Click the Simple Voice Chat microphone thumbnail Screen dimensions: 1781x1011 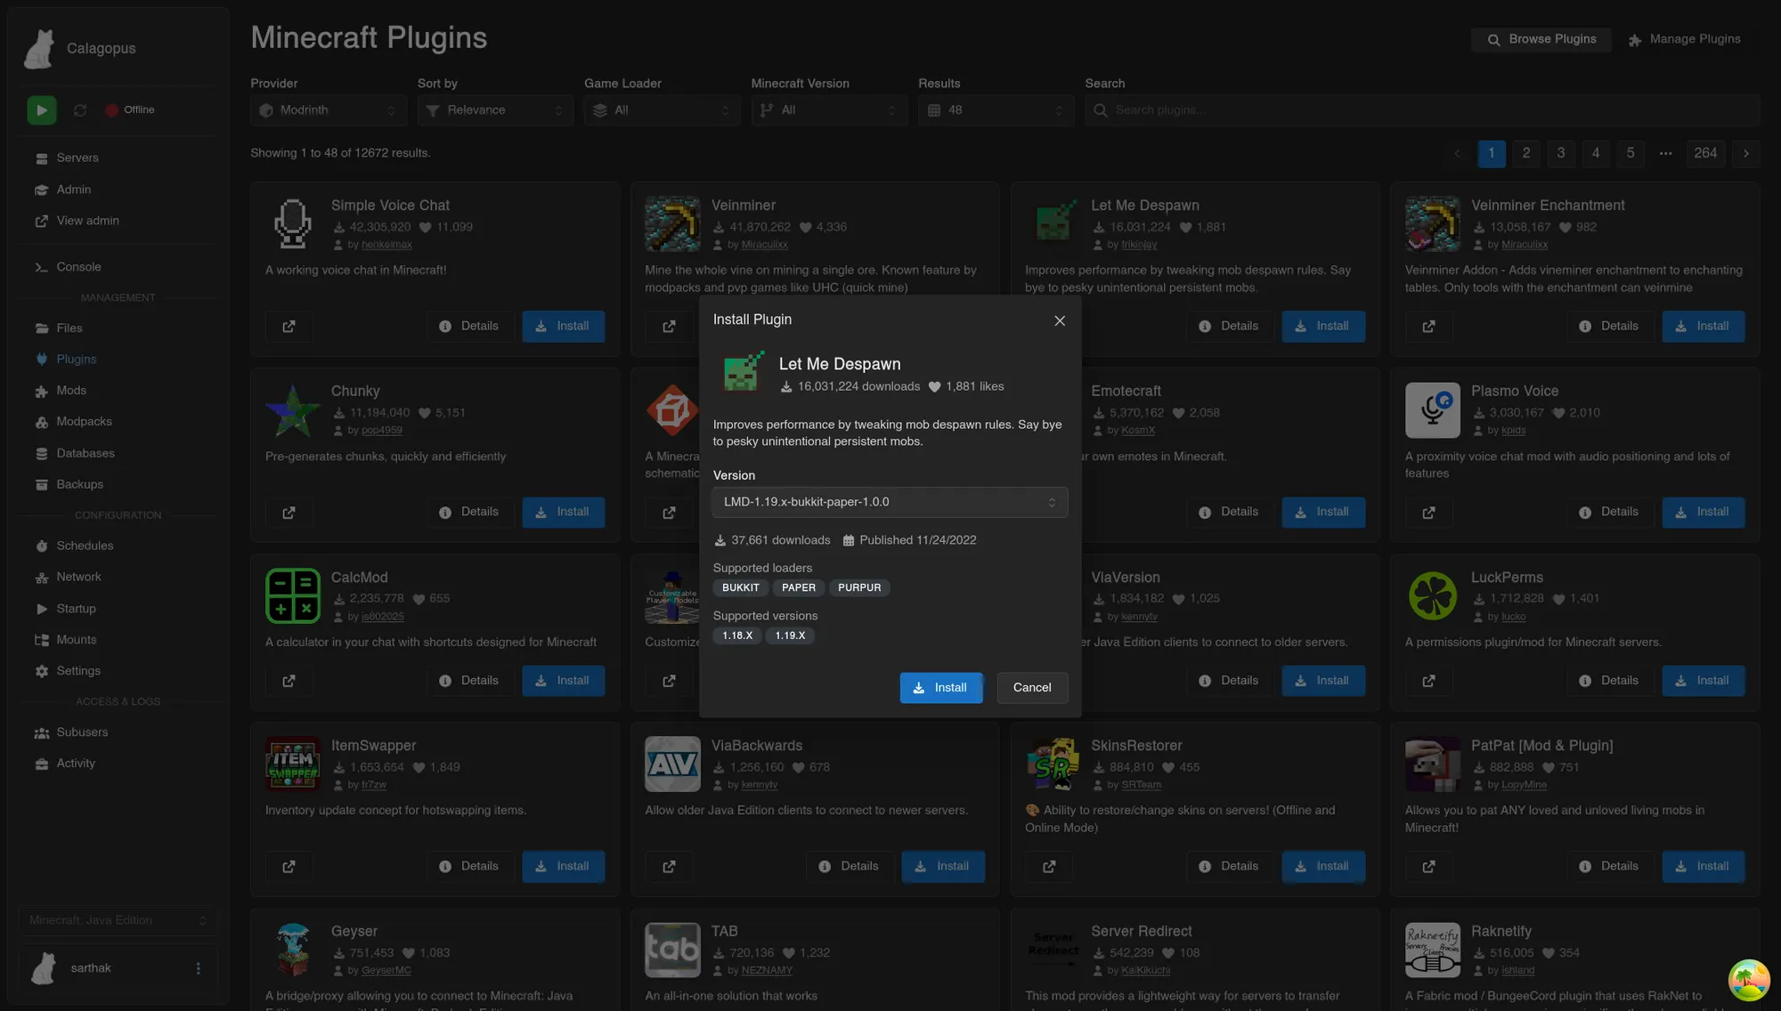[293, 224]
